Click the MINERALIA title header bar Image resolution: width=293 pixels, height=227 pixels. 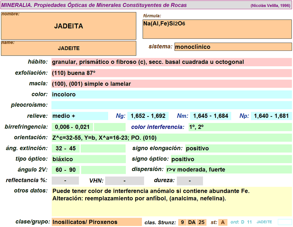146,5
